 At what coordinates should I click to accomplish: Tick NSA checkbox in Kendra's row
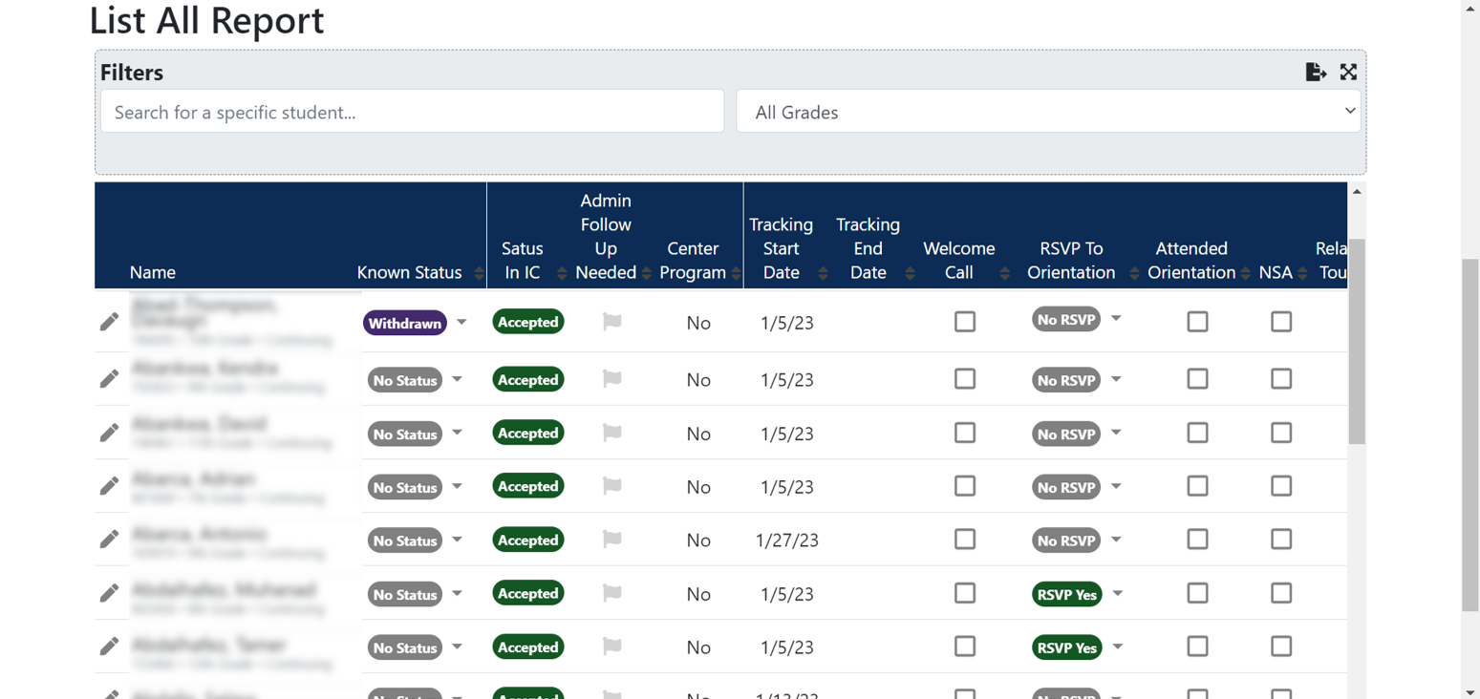tap(1281, 379)
